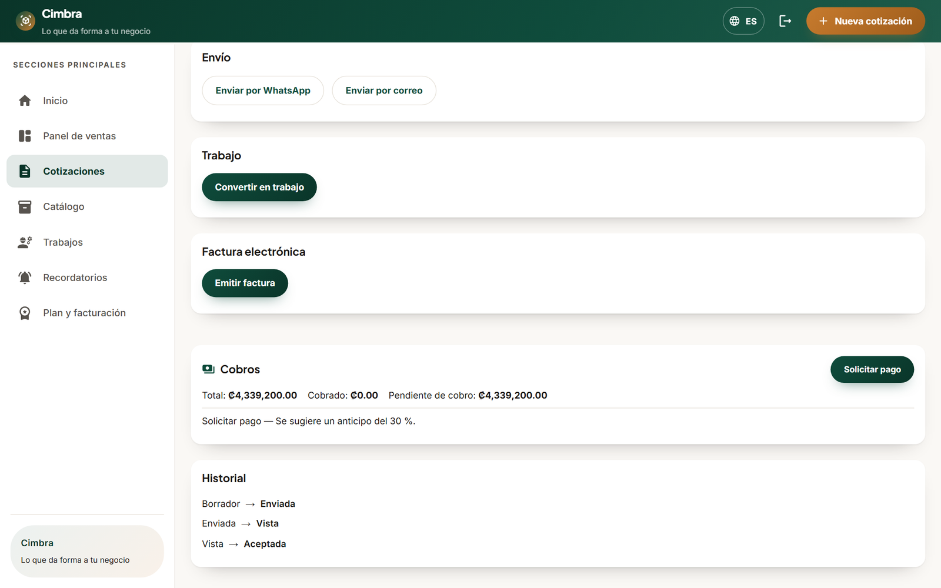Viewport: 941px width, 588px height.
Task: Select the Panel de ventas dashboard icon
Action: click(25, 136)
